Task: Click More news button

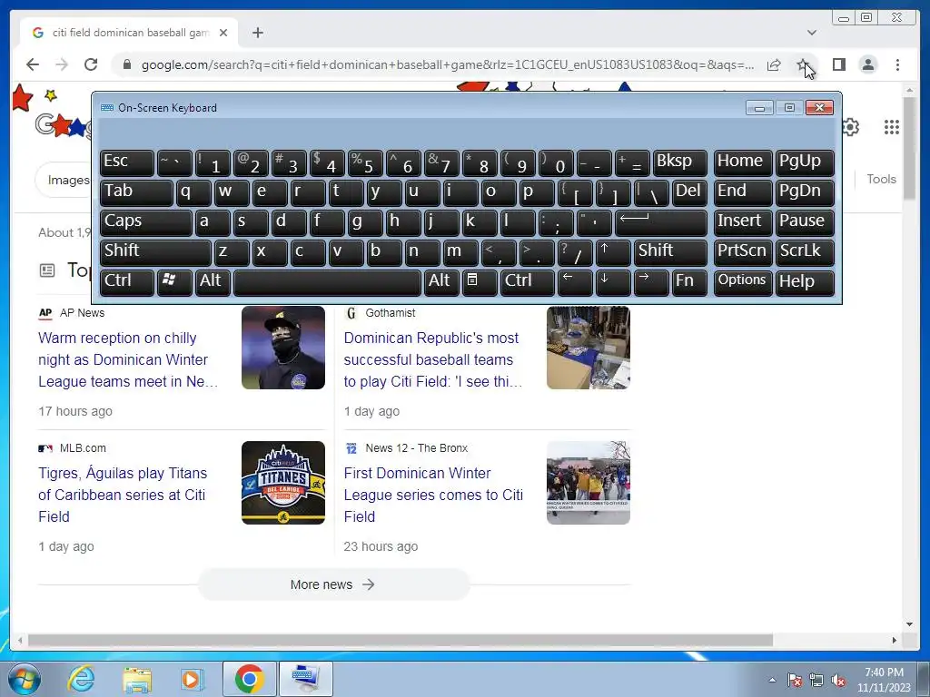Action: coord(333,584)
